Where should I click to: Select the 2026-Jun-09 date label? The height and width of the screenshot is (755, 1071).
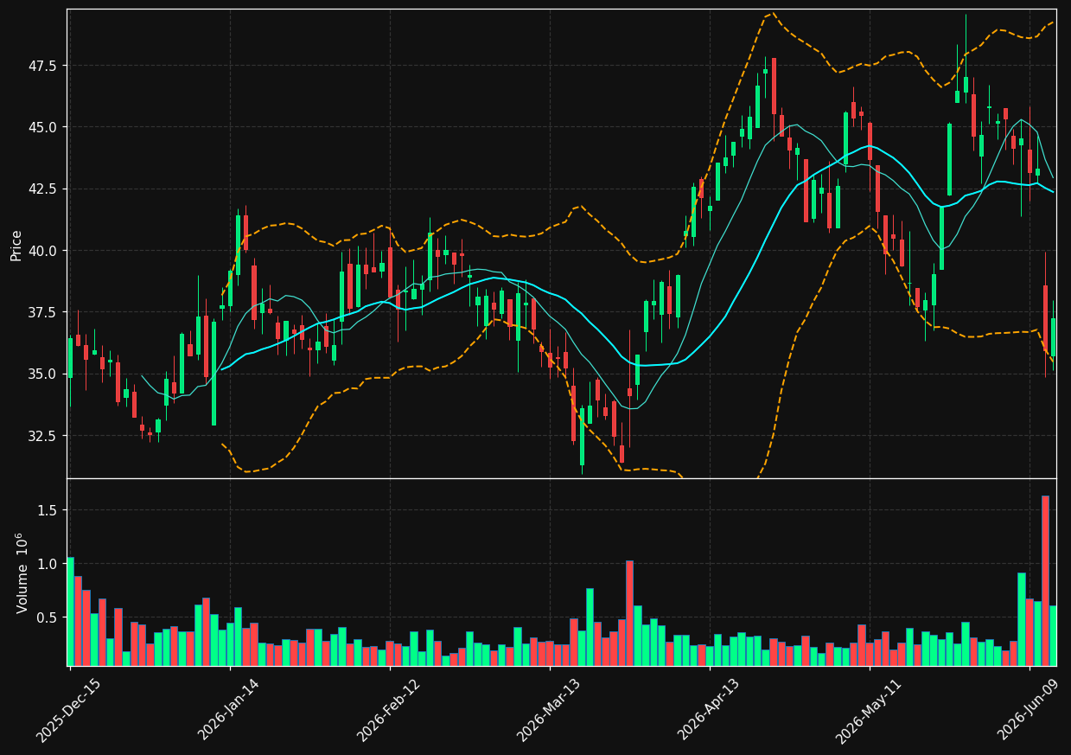[1029, 708]
